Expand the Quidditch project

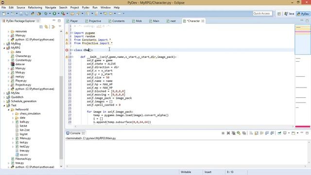click(x=4, y=97)
